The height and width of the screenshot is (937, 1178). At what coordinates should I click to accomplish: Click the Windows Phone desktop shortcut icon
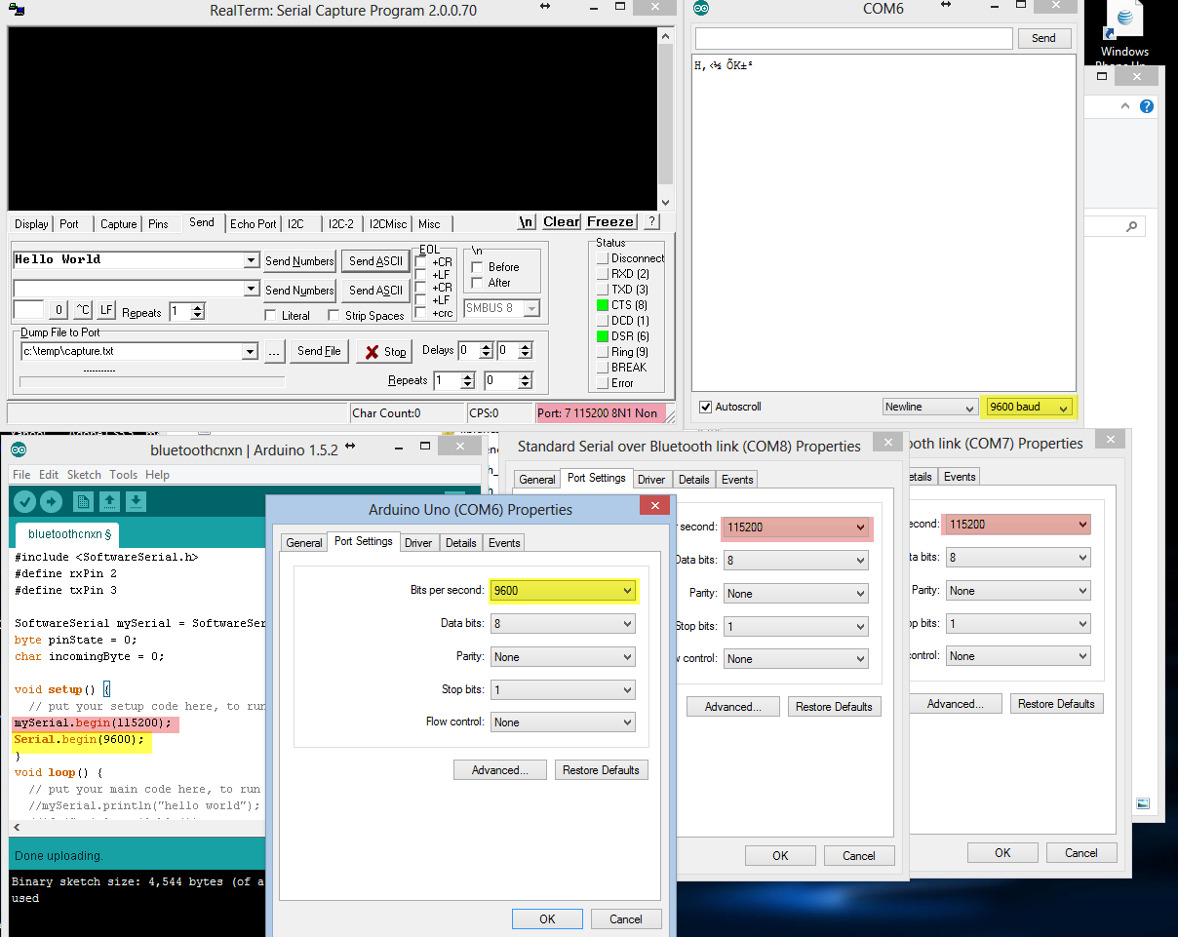(1124, 34)
